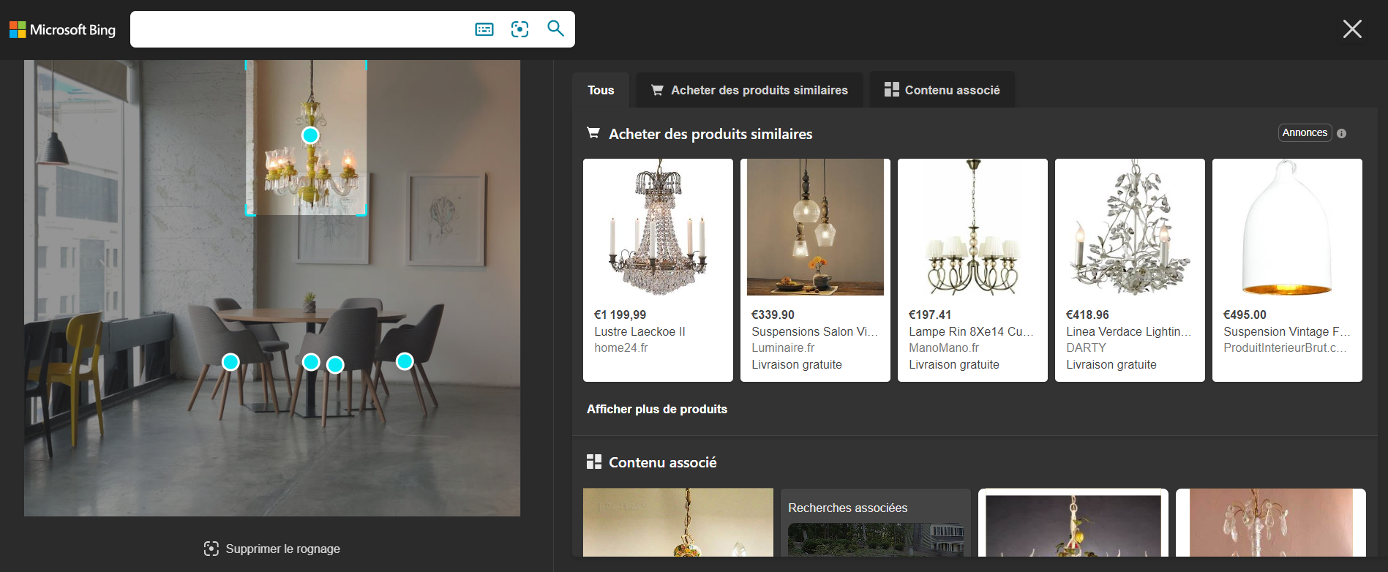Viewport: 1388px width, 572px height.
Task: Open the Lampe Rin 8Xe14 product image
Action: click(x=972, y=227)
